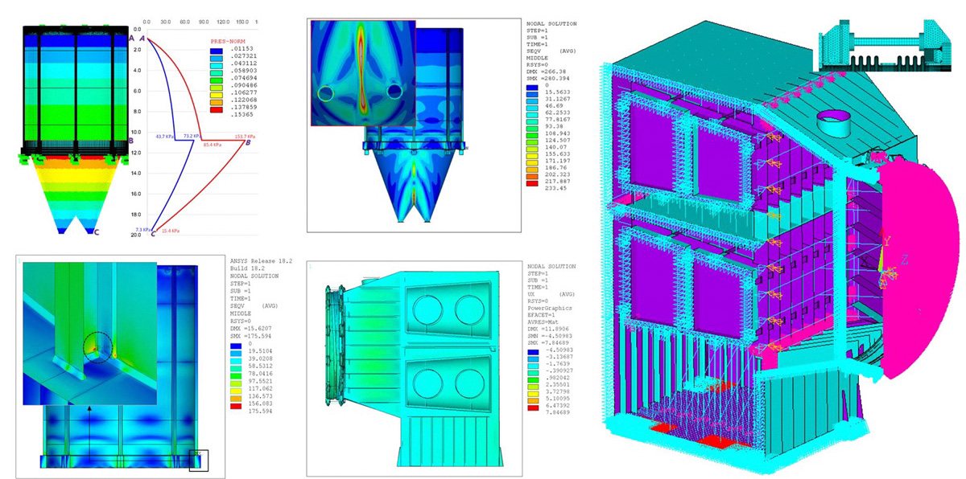
Task: Click the SMX =7.84689 readout
Action: click(549, 343)
